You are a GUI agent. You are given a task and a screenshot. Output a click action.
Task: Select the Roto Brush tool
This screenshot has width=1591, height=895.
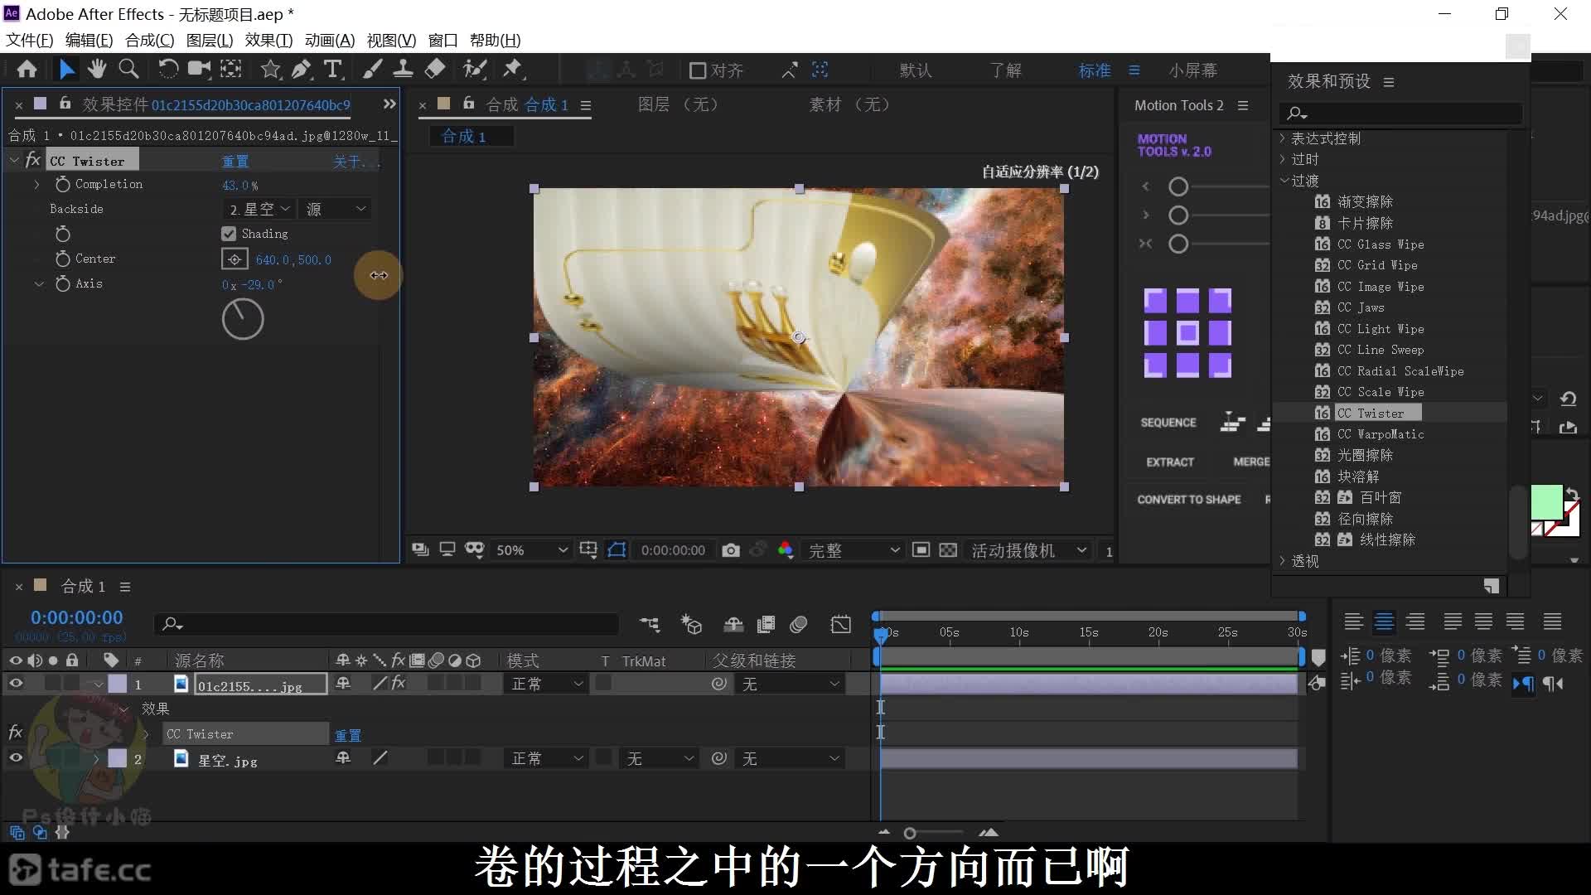[475, 70]
